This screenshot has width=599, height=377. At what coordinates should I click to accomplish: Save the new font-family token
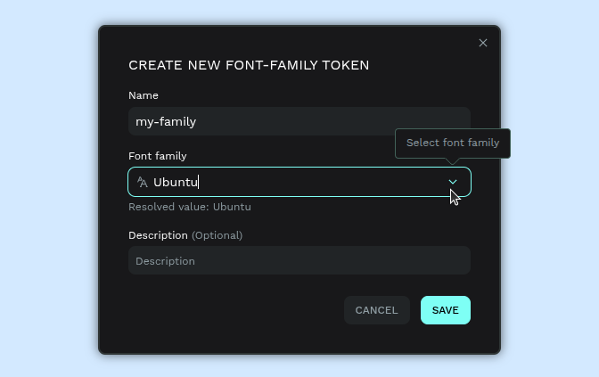tap(445, 310)
